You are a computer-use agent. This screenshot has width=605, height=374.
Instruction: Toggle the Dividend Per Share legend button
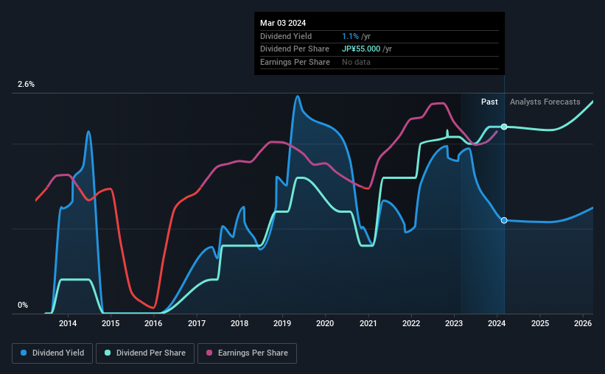click(x=145, y=353)
